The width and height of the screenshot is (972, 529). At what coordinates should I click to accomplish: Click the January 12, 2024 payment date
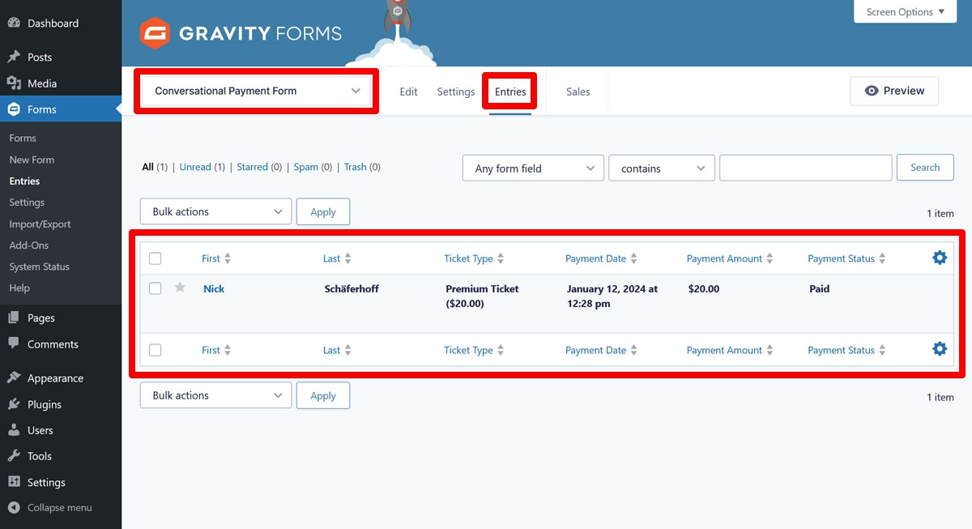pyautogui.click(x=612, y=296)
